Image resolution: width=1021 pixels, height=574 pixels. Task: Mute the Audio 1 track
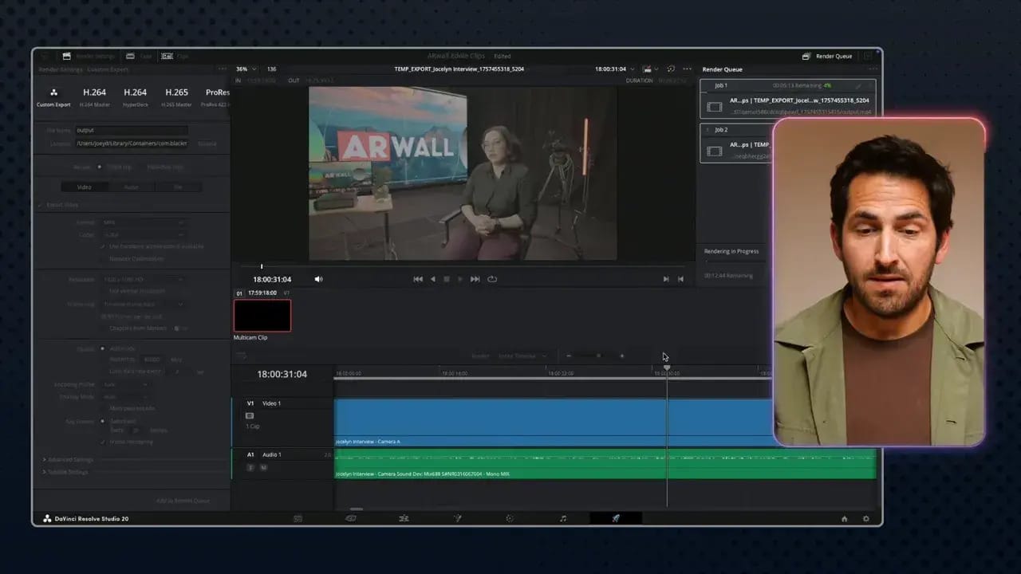pos(263,467)
